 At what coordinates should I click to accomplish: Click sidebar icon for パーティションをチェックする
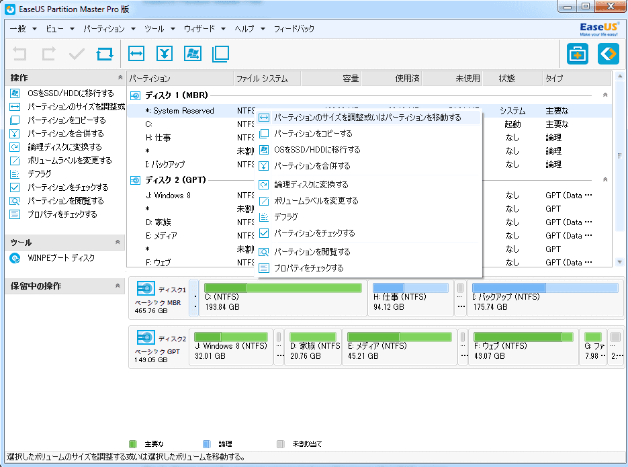[15, 187]
